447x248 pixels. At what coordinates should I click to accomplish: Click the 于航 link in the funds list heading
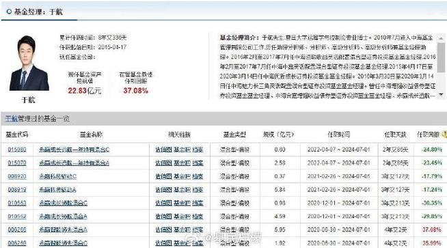point(12,119)
